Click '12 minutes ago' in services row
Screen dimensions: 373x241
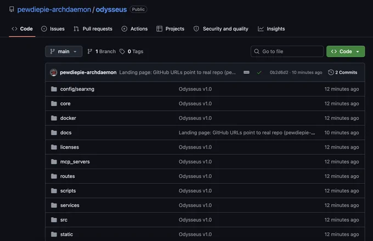[342, 205]
